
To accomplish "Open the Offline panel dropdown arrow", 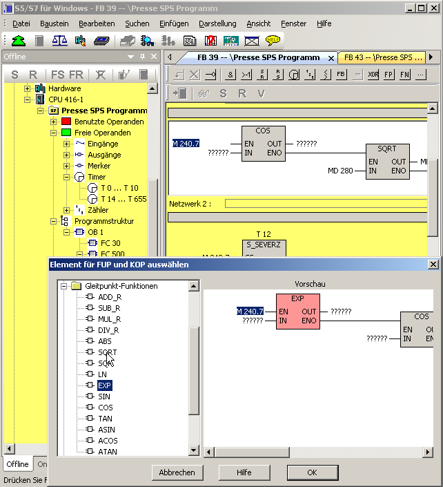I will (x=131, y=57).
